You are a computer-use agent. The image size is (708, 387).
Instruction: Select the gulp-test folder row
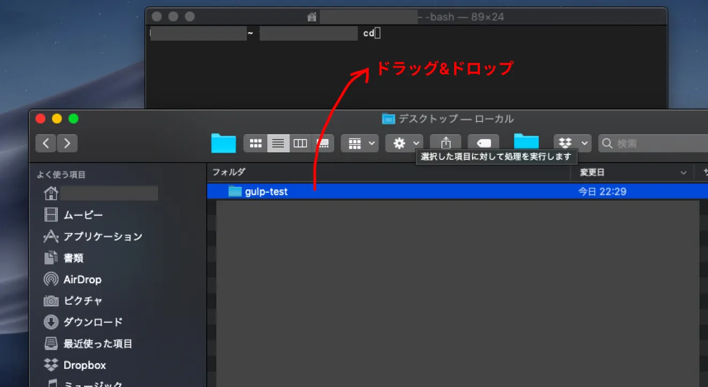click(x=457, y=191)
